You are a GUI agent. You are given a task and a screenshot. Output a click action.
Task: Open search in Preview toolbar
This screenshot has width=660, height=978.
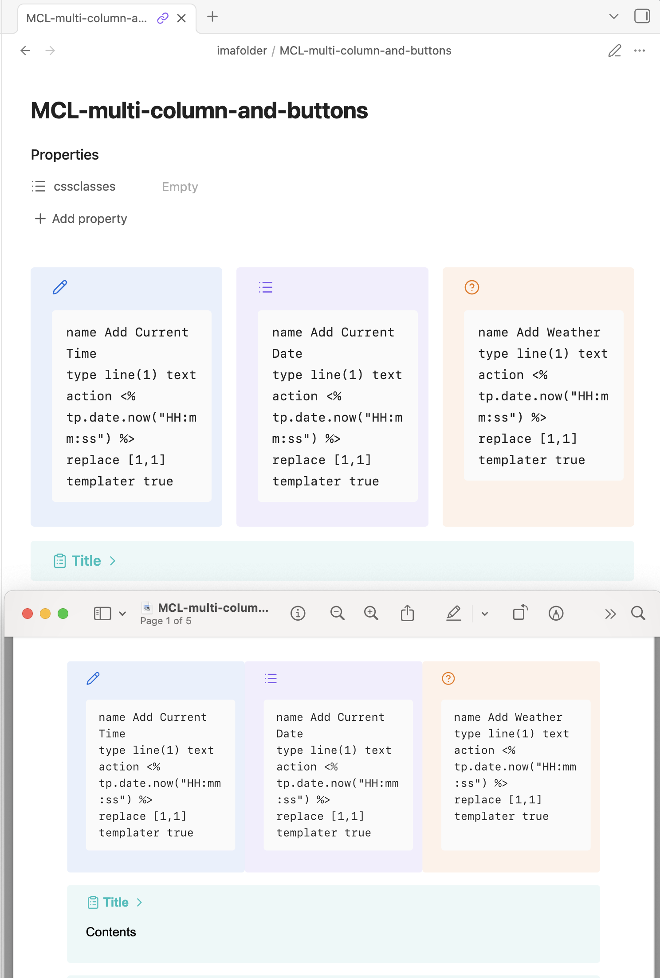pyautogui.click(x=638, y=614)
